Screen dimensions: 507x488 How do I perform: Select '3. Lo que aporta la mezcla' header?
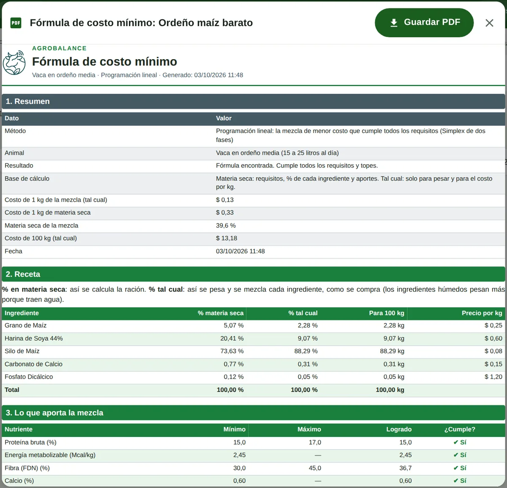click(253, 413)
